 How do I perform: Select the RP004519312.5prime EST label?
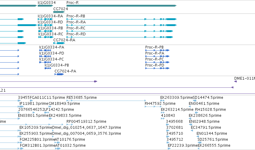click(86, 122)
